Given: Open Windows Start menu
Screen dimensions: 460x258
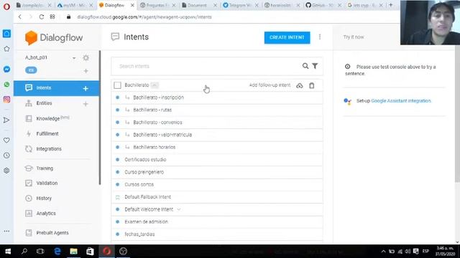Looking at the screenshot, I should pos(8,252).
